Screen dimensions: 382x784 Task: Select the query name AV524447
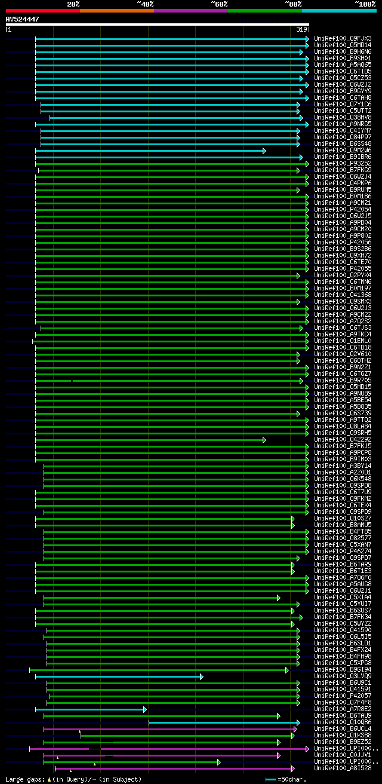pyautogui.click(x=23, y=19)
